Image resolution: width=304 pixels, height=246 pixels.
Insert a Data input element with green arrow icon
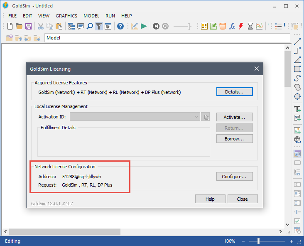[x=213, y=26]
